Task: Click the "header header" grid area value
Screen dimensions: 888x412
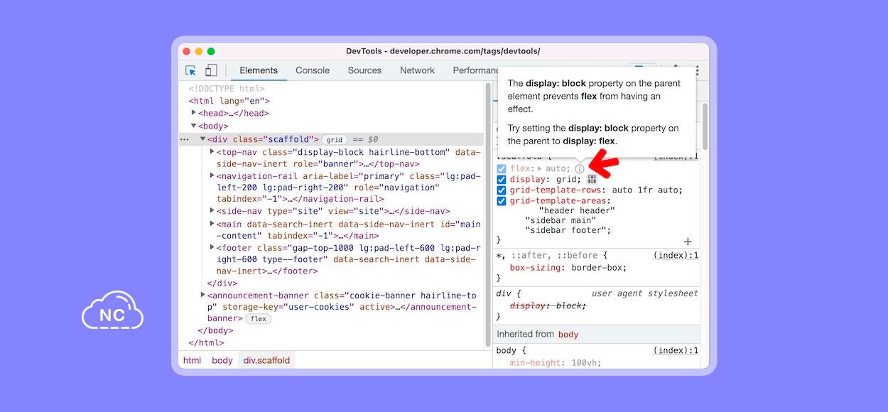Action: click(x=577, y=210)
